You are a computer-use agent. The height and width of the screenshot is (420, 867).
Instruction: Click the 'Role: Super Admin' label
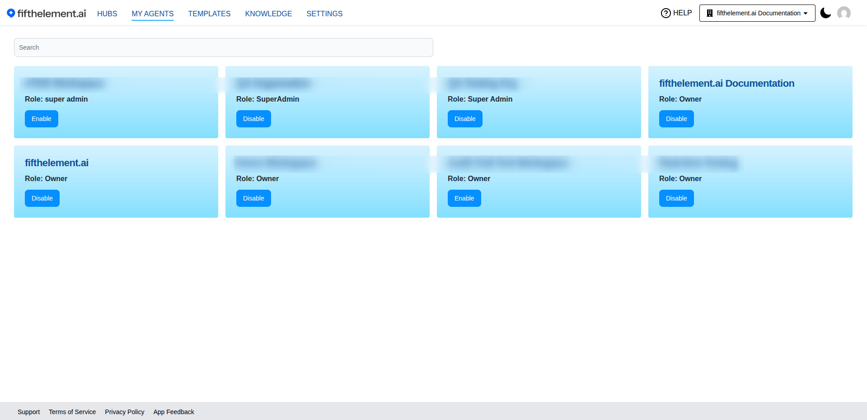tap(480, 99)
